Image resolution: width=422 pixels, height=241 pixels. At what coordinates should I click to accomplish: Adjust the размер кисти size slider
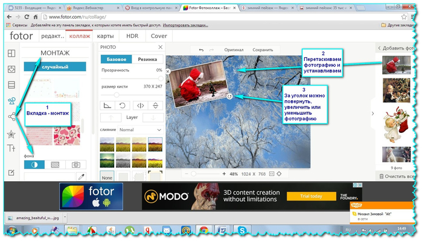(117, 95)
